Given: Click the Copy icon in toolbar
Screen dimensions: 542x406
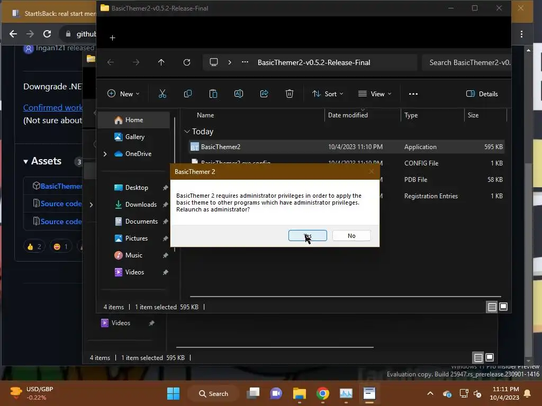Looking at the screenshot, I should click(x=188, y=94).
